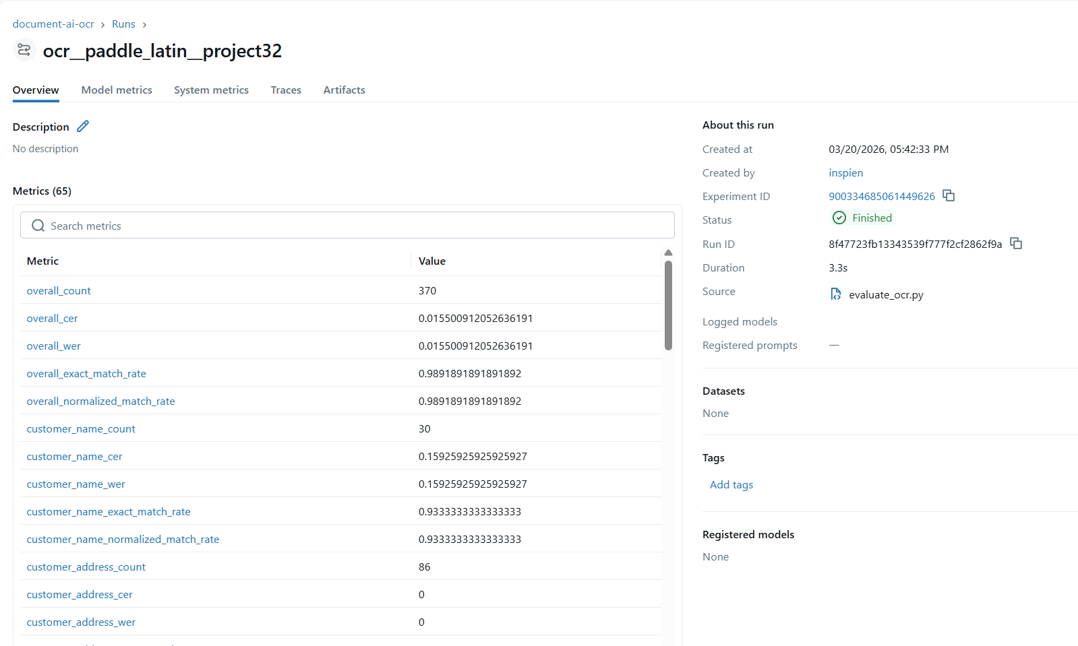Open the Artifacts tab
The height and width of the screenshot is (646, 1078).
click(x=344, y=90)
